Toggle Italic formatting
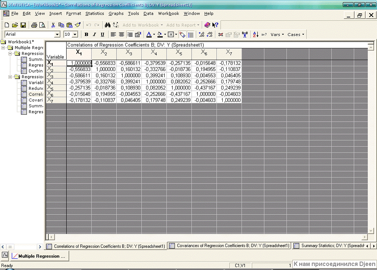The image size is (377, 270). coord(94,35)
